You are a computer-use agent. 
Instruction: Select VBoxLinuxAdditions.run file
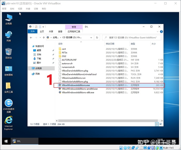[74, 78]
